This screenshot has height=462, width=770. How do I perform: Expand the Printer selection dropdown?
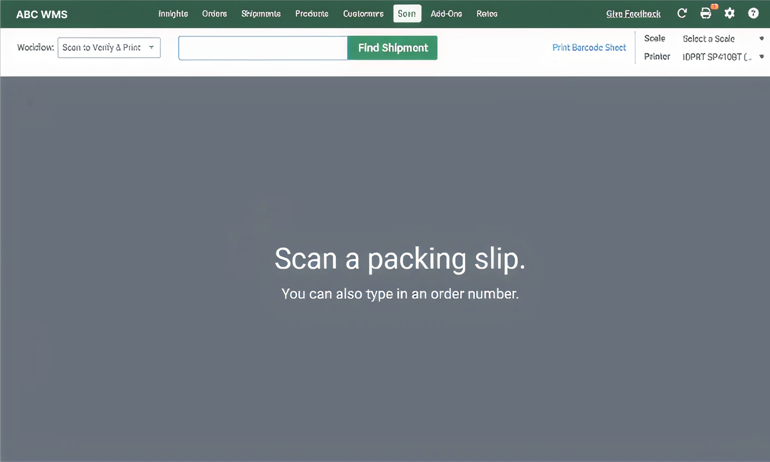(x=722, y=57)
